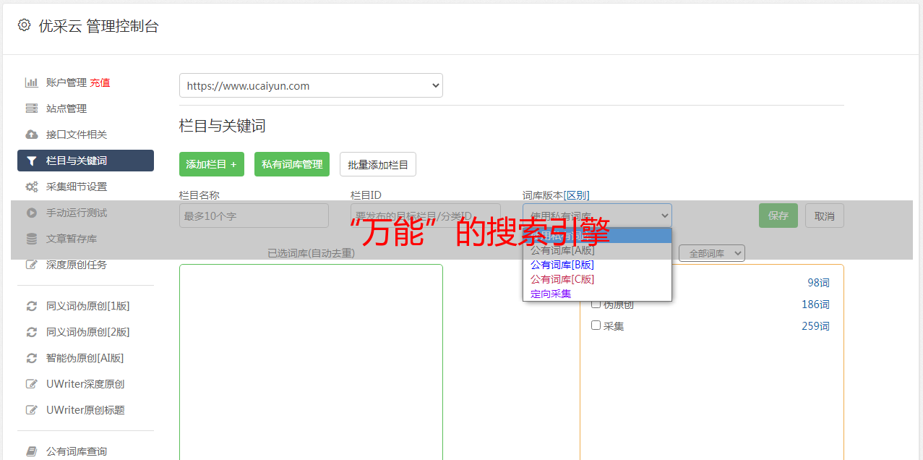
Task: Click the edit icon beside UWriter深度原创
Action: tap(32, 384)
